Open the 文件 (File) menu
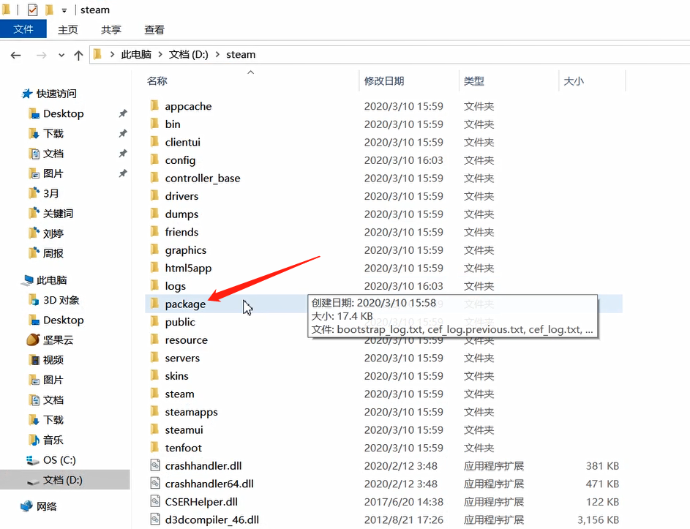 point(23,29)
